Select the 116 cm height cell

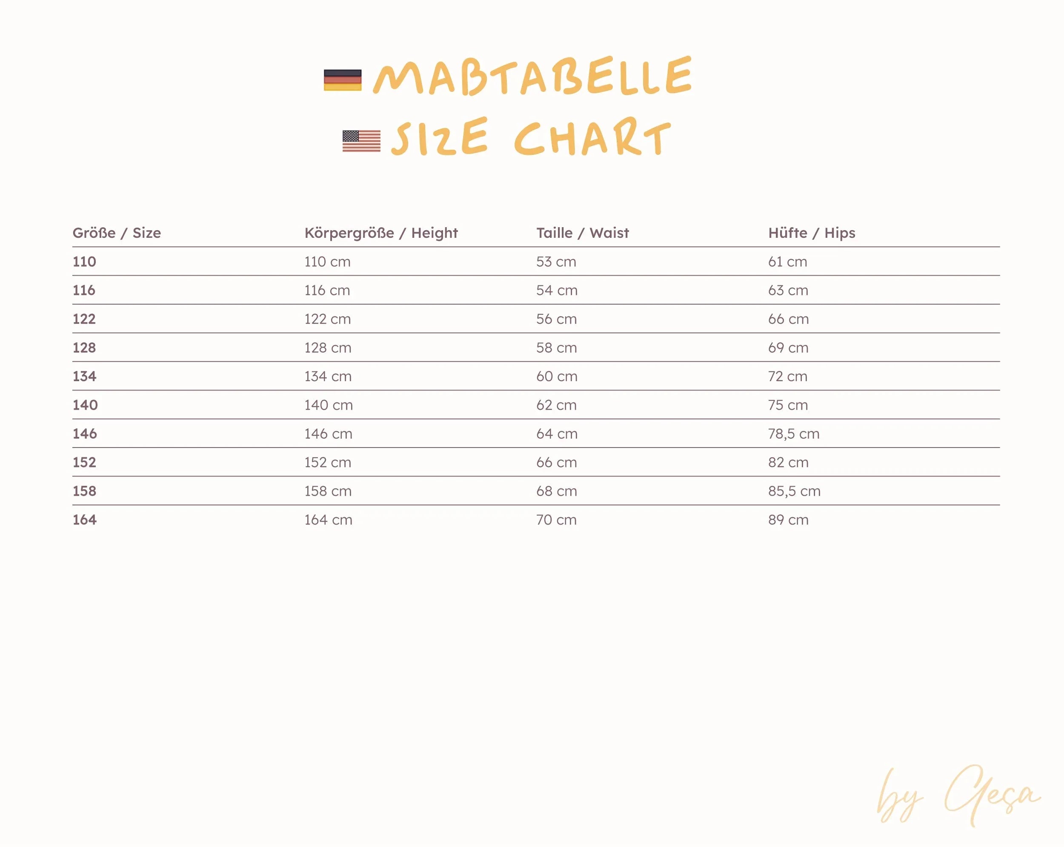pos(327,291)
